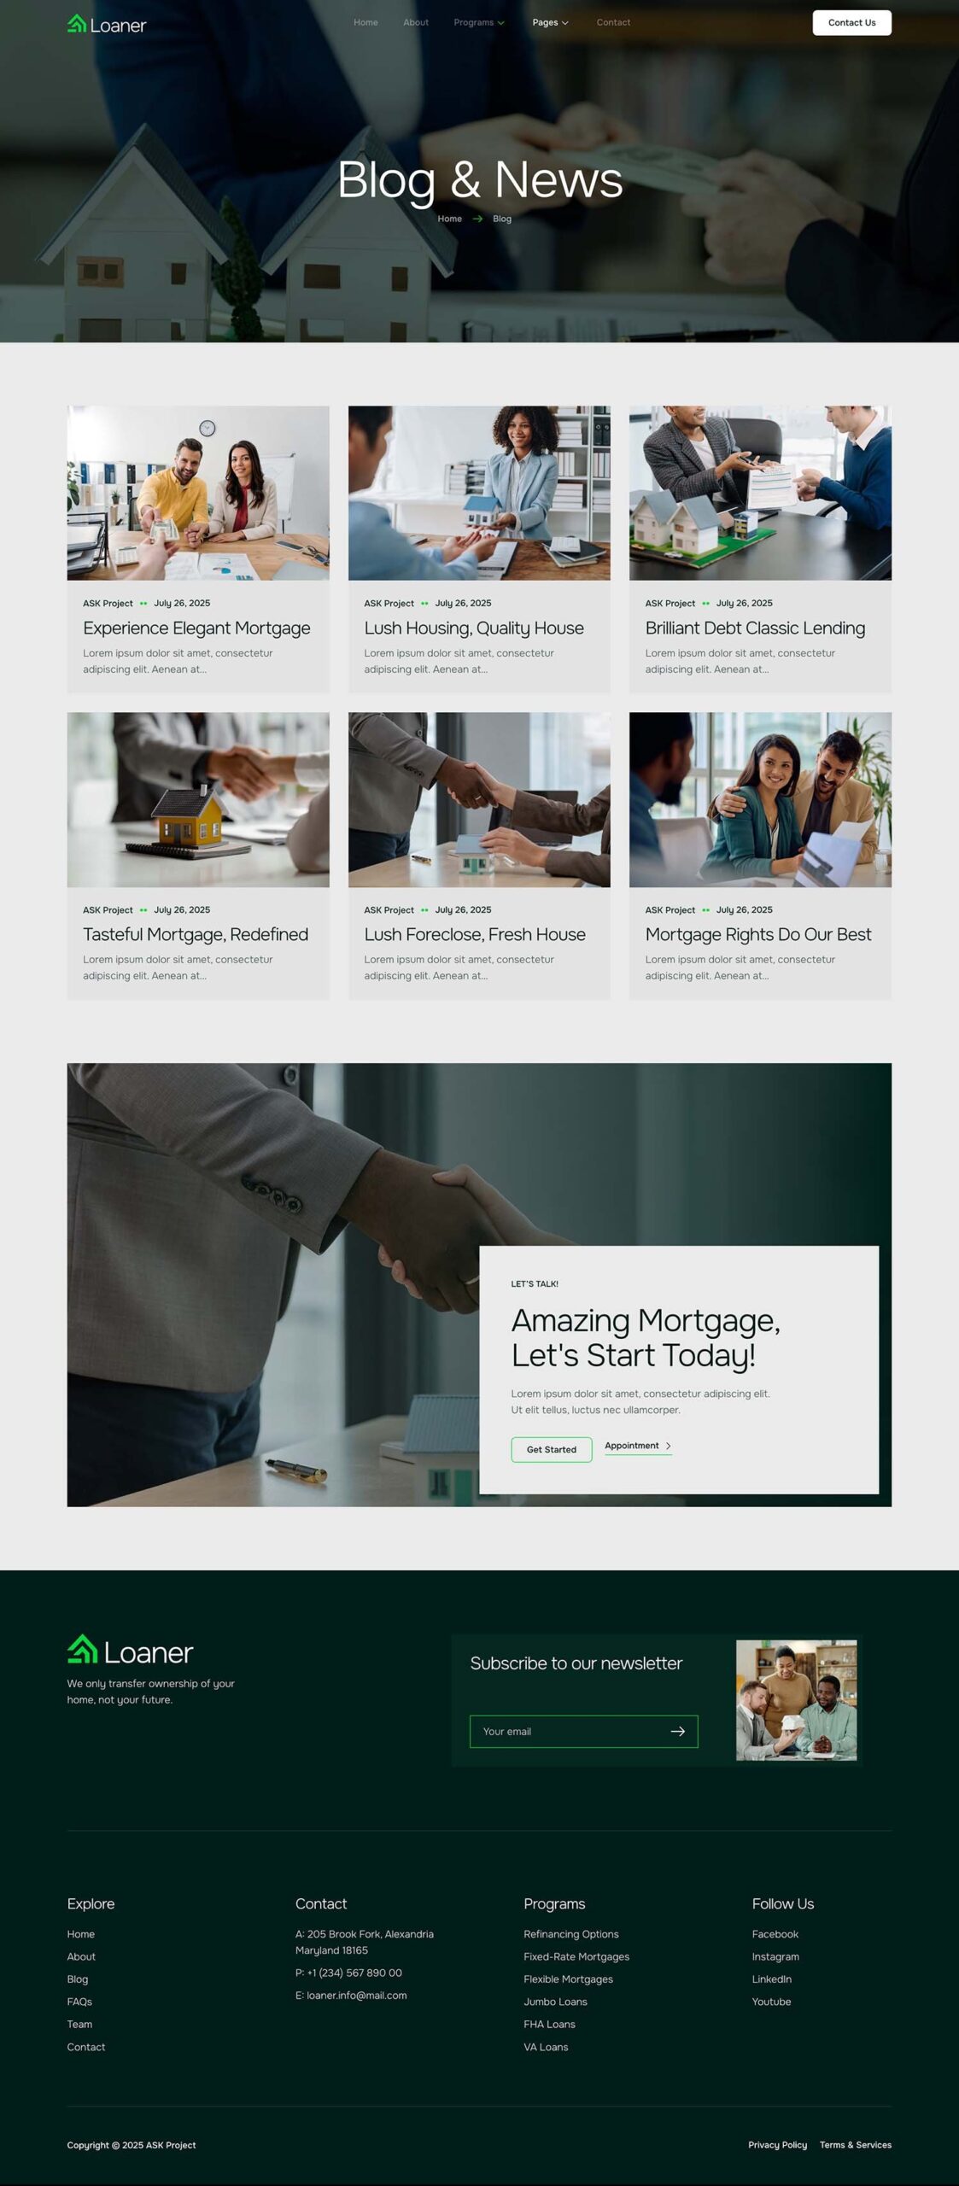Go to Home via breadcrumb link
This screenshot has width=959, height=2186.
[449, 219]
